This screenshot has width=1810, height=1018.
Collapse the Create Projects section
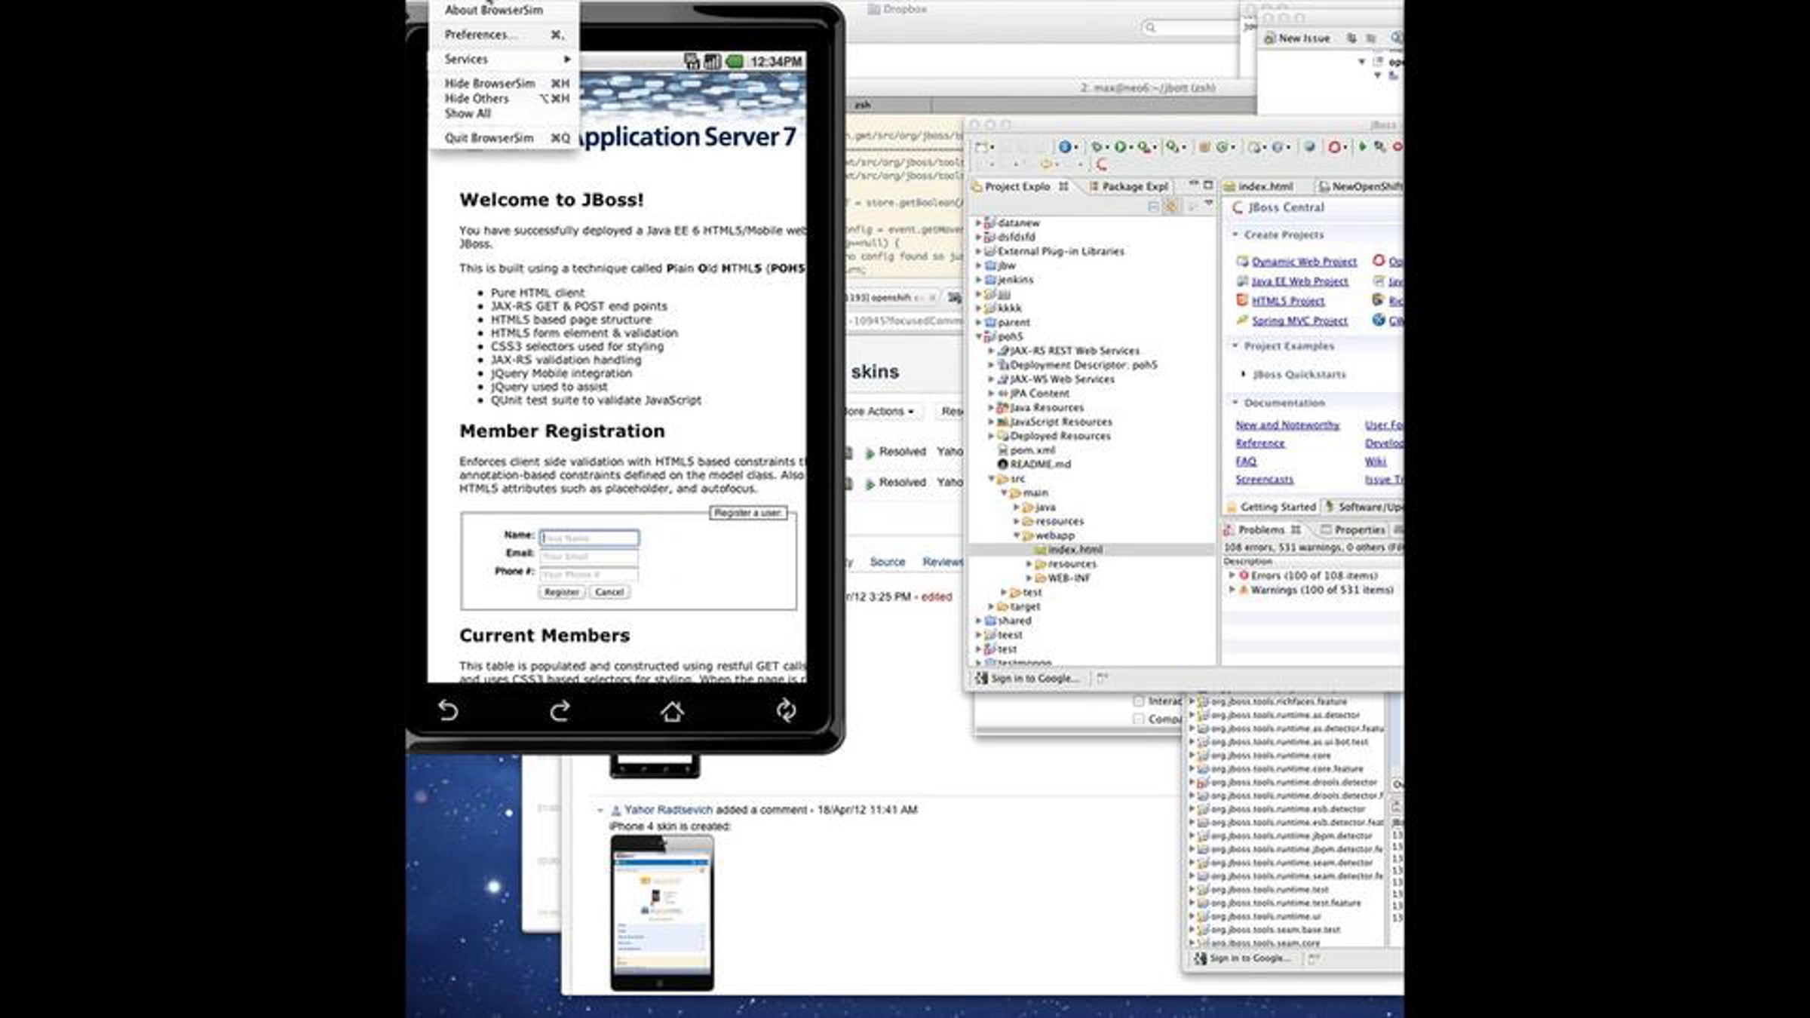1235,235
